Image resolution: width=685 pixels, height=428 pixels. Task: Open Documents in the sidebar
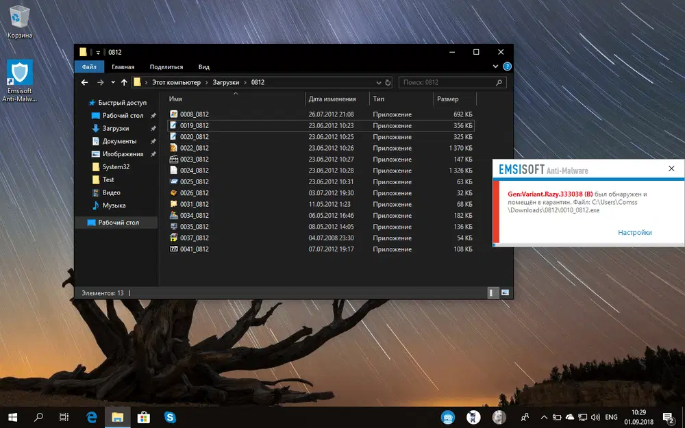[119, 141]
